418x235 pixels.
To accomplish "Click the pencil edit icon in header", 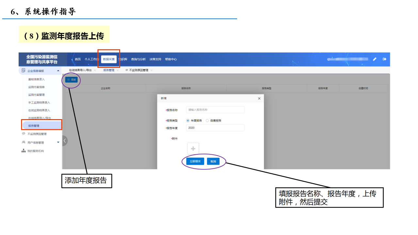I will 375,59.
